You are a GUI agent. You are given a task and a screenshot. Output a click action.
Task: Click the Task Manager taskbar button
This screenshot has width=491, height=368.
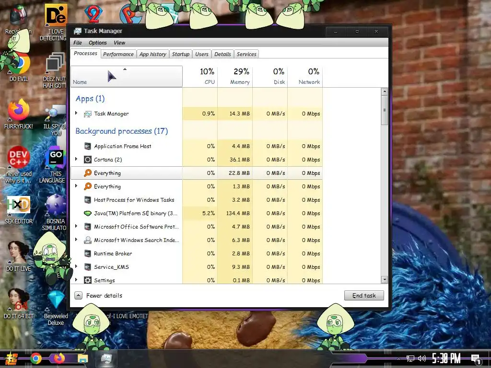tap(106, 358)
